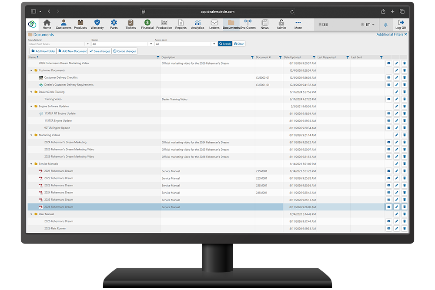Go to the Warranty section

(97, 24)
